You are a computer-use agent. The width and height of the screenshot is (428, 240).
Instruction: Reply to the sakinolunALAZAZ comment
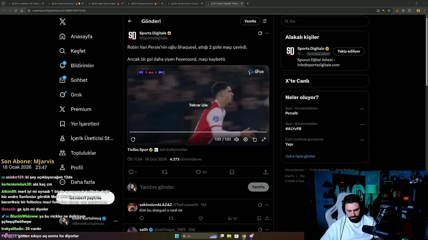142,218
